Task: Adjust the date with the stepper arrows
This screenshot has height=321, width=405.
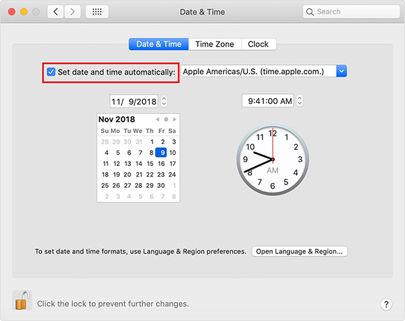Action: point(164,101)
